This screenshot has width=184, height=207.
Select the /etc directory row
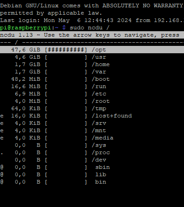(92, 94)
